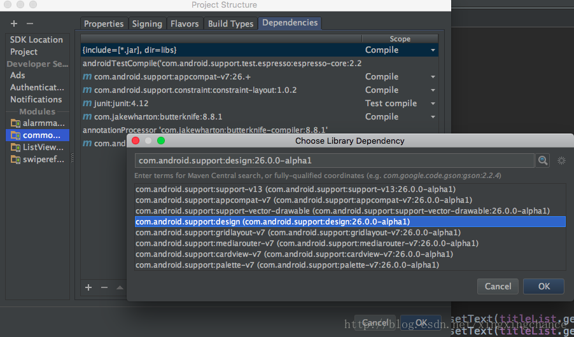Open scope dropdown for appcompat-v7:26.+
This screenshot has width=574, height=337.
433,77
